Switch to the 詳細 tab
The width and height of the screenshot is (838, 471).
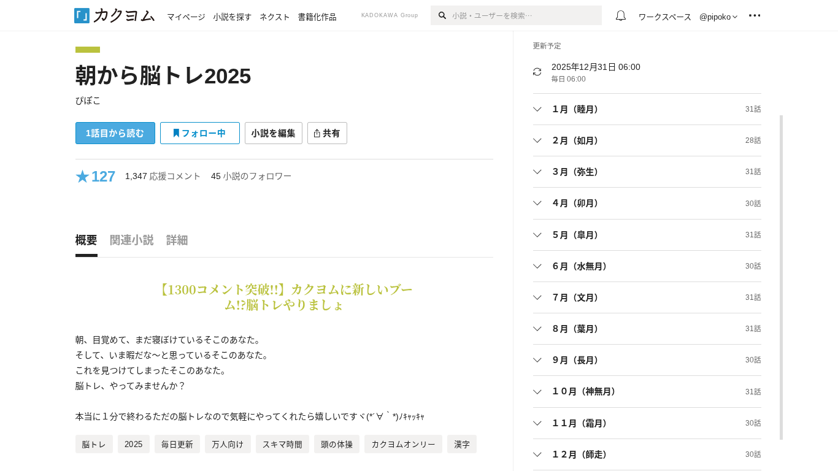pyautogui.click(x=177, y=240)
